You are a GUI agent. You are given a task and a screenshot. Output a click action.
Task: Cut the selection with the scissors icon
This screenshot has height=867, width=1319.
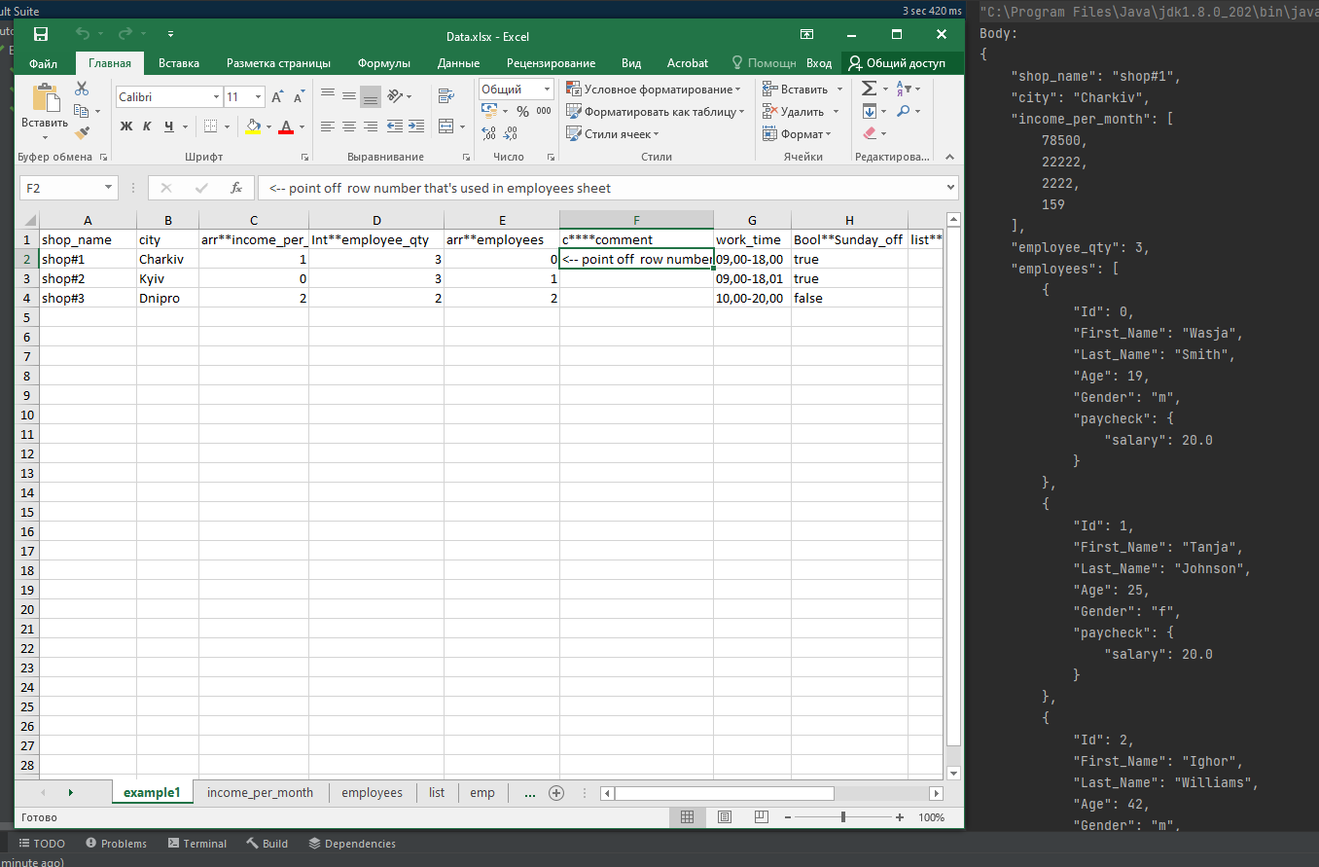point(82,89)
